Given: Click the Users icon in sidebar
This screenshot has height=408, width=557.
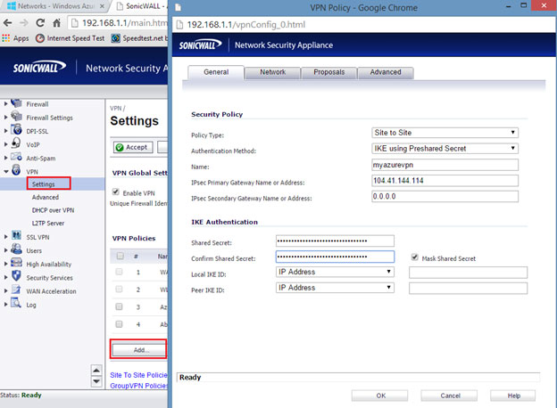Looking at the screenshot, I should click(16, 249).
